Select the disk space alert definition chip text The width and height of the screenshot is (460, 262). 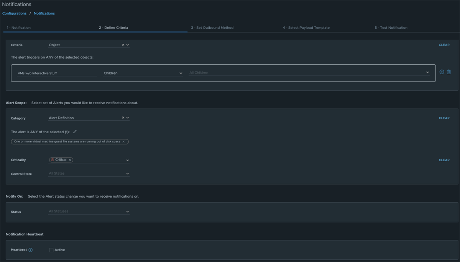(67, 142)
